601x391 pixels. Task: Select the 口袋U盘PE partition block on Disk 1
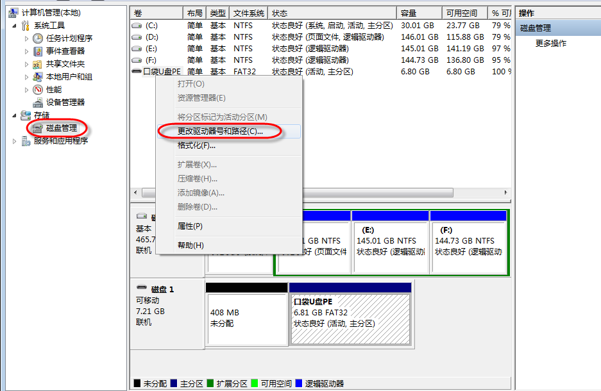tap(350, 319)
